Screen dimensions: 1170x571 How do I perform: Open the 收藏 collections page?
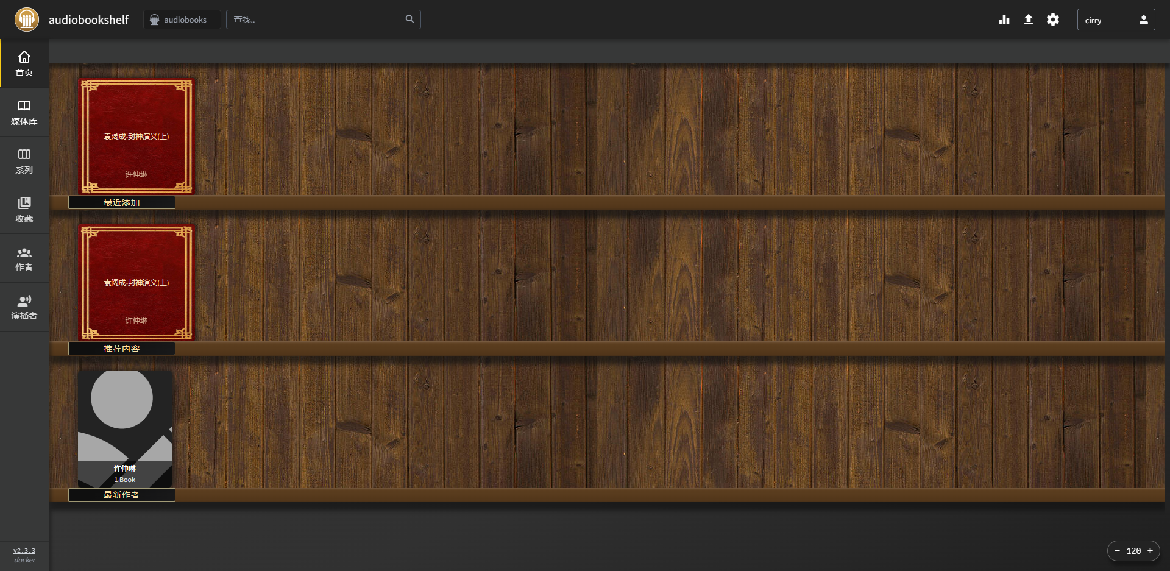[24, 210]
